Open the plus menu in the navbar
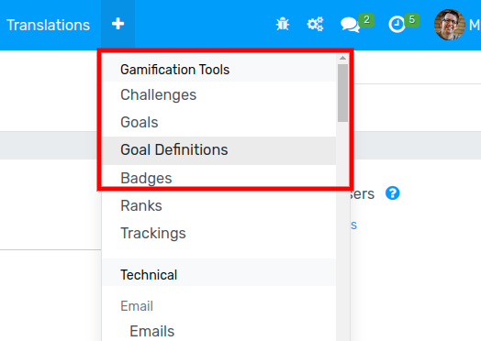The width and height of the screenshot is (481, 341). pos(117,24)
